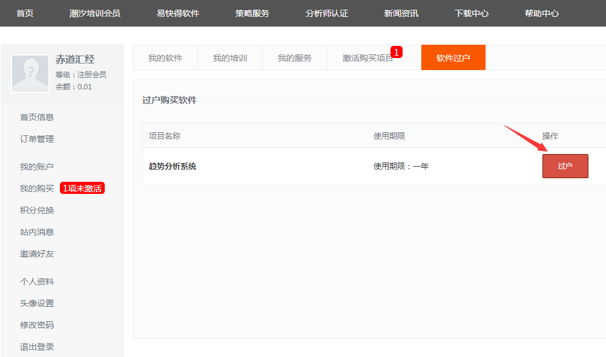
Task: Click the 使用期限 column header
Action: tap(389, 136)
